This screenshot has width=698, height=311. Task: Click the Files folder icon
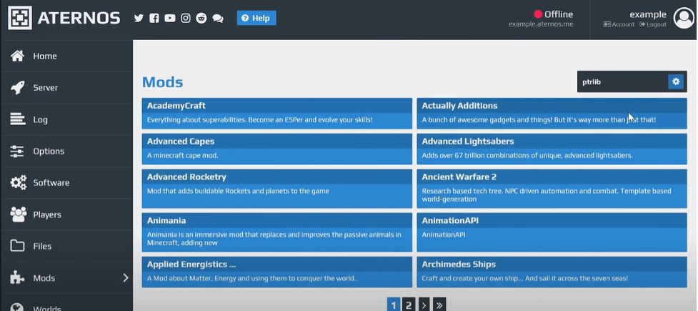coord(17,246)
